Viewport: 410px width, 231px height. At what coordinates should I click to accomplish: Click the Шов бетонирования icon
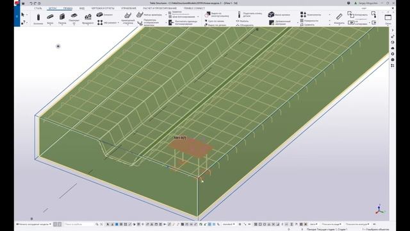pos(170,17)
